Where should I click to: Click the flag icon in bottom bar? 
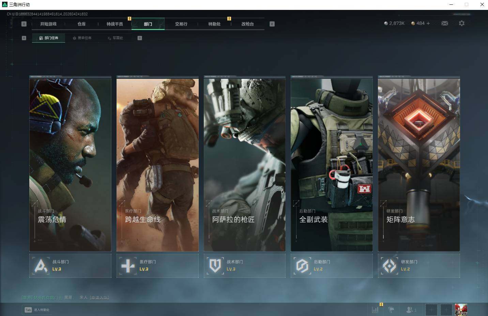(391, 310)
